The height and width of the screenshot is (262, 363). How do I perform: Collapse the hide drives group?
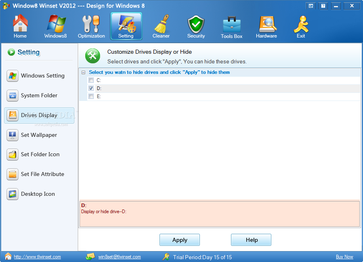click(83, 72)
